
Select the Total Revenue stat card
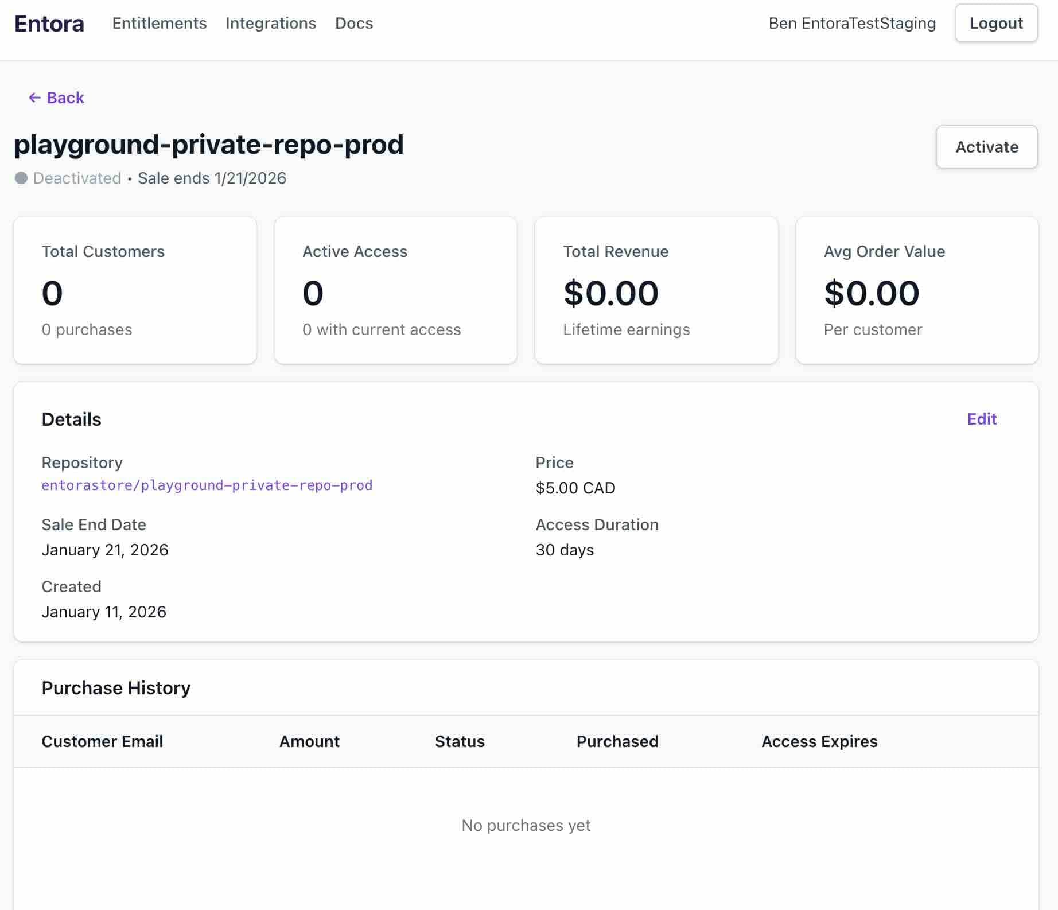tap(656, 290)
